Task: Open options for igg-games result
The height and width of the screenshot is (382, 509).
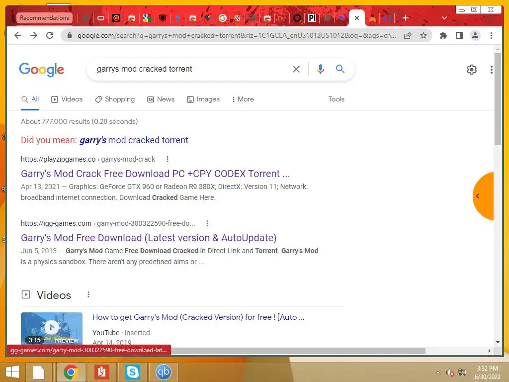Action: tap(207, 223)
